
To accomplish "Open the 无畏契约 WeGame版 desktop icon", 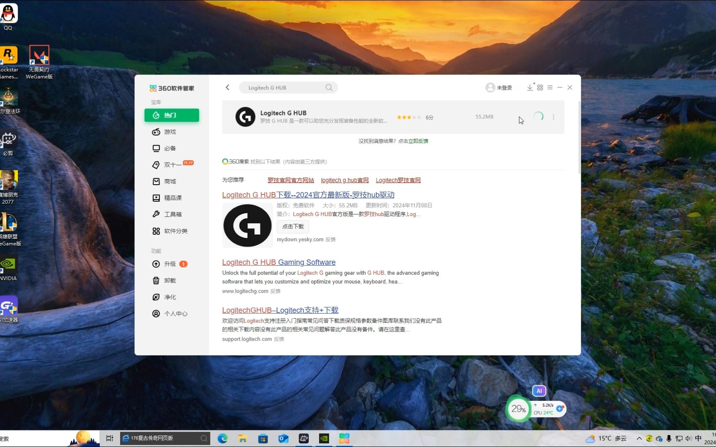I will coord(39,62).
